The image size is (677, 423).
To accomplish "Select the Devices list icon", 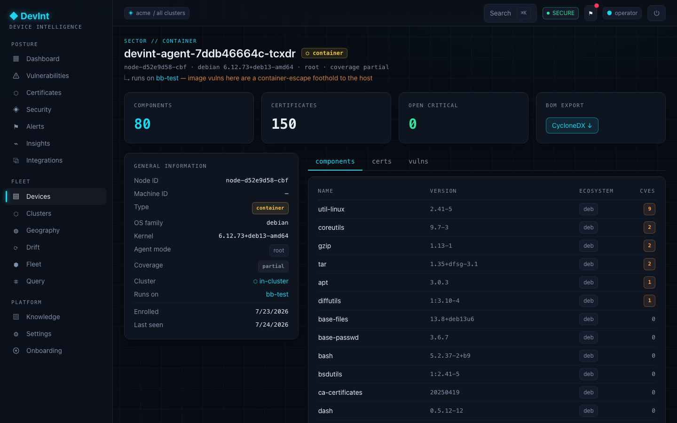I will 16,196.
